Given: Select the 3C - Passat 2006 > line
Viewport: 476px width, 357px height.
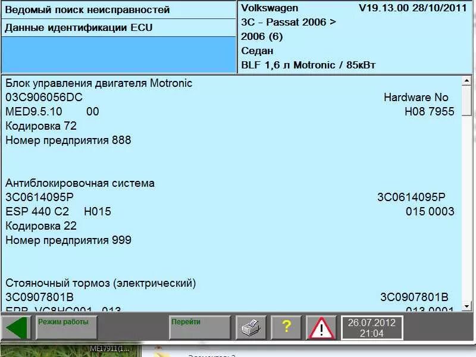Looking at the screenshot, I should 289,22.
